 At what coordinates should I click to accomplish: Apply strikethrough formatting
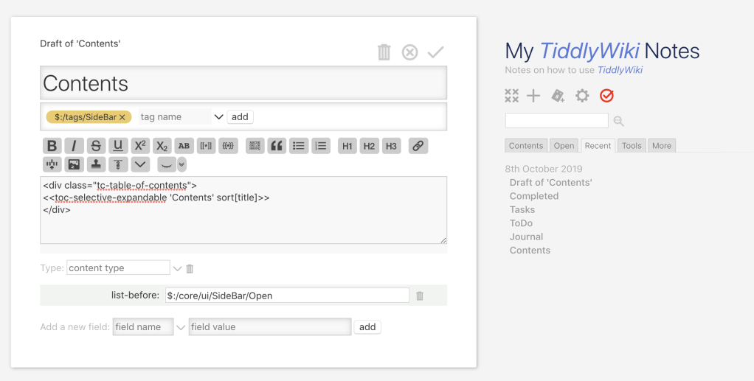pos(96,146)
